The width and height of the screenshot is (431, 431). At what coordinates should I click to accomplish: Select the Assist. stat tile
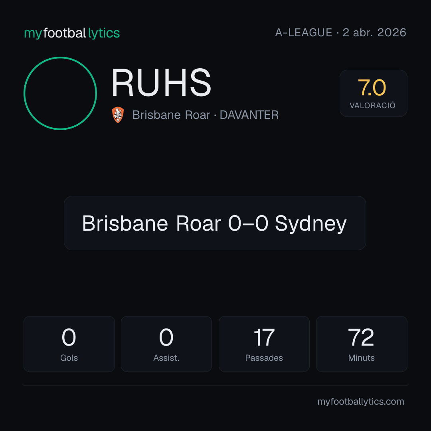point(166,344)
